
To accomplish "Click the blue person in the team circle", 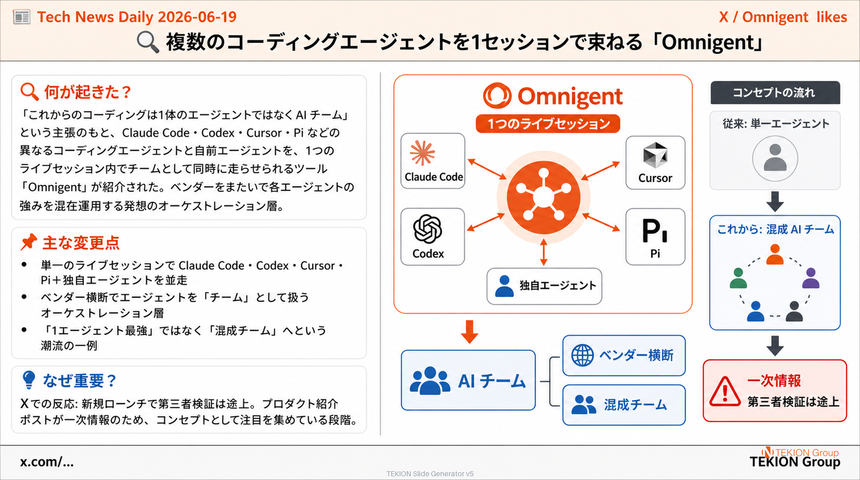I will point(755,312).
